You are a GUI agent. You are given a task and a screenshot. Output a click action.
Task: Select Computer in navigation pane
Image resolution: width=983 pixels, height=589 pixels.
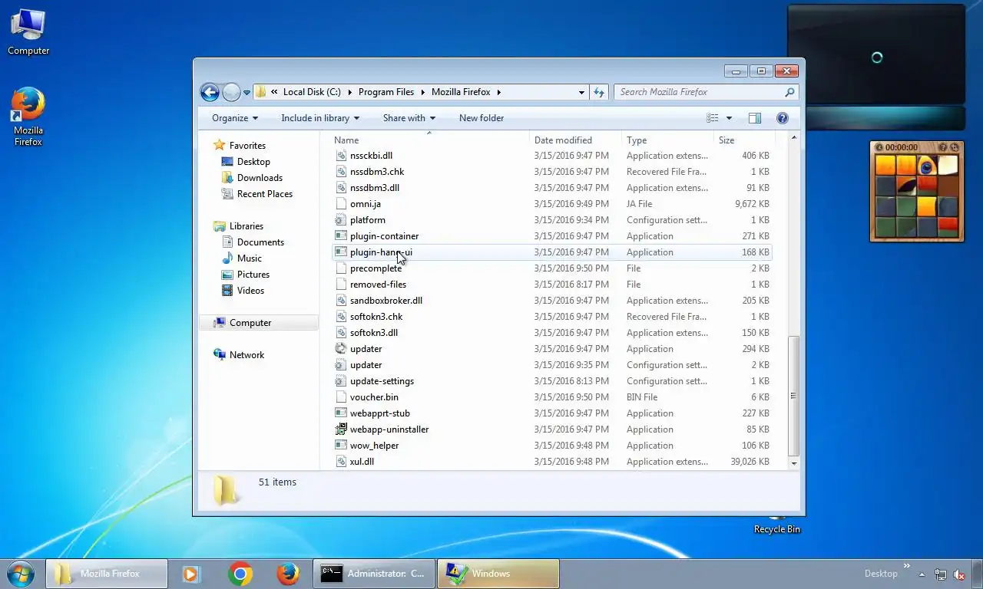click(250, 323)
